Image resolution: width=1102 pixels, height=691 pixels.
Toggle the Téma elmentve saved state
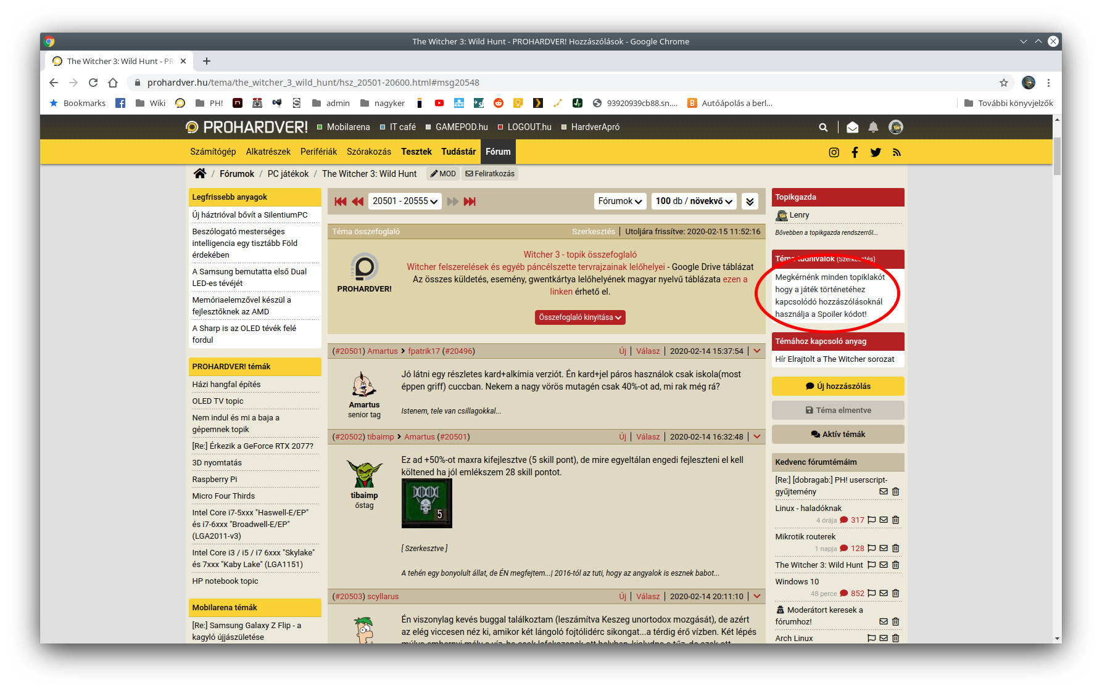tap(838, 411)
